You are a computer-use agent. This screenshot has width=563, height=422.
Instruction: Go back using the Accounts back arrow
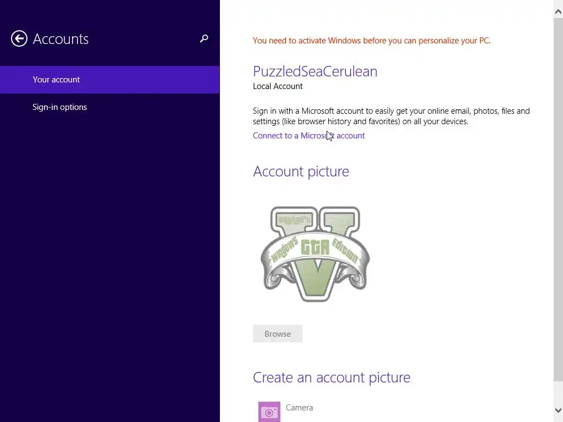[19, 39]
